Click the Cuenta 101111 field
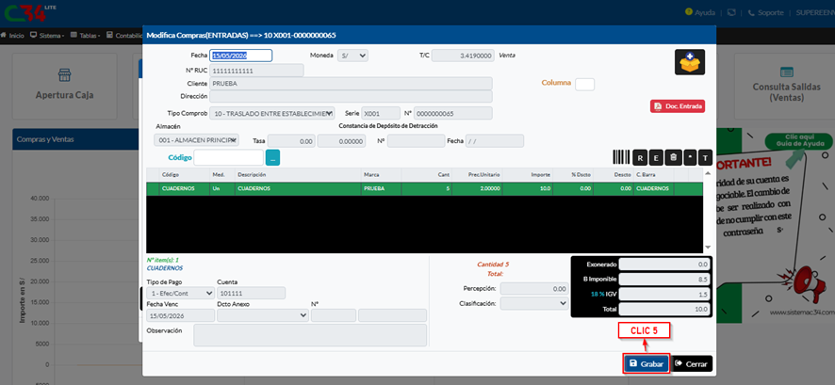This screenshot has height=385, width=835. [x=252, y=293]
